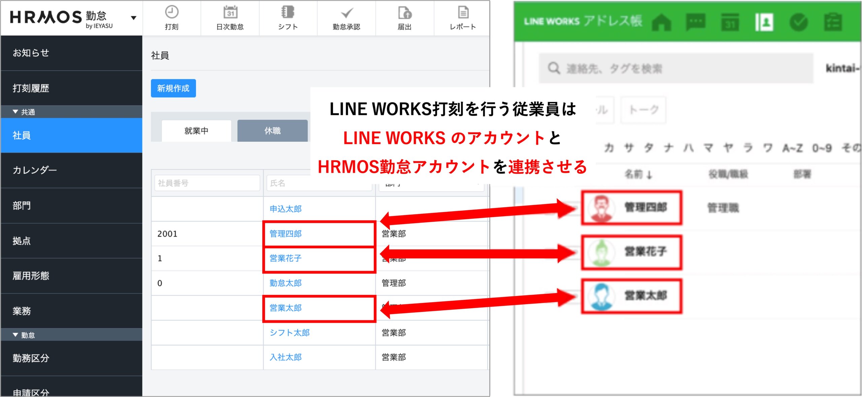Open 勤務区分 in the sidebar
This screenshot has height=397, width=862.
click(71, 358)
